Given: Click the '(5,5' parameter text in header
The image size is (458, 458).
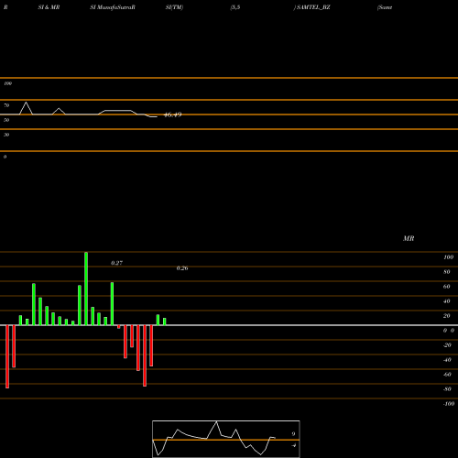Looking at the screenshot, I should tap(235, 7).
